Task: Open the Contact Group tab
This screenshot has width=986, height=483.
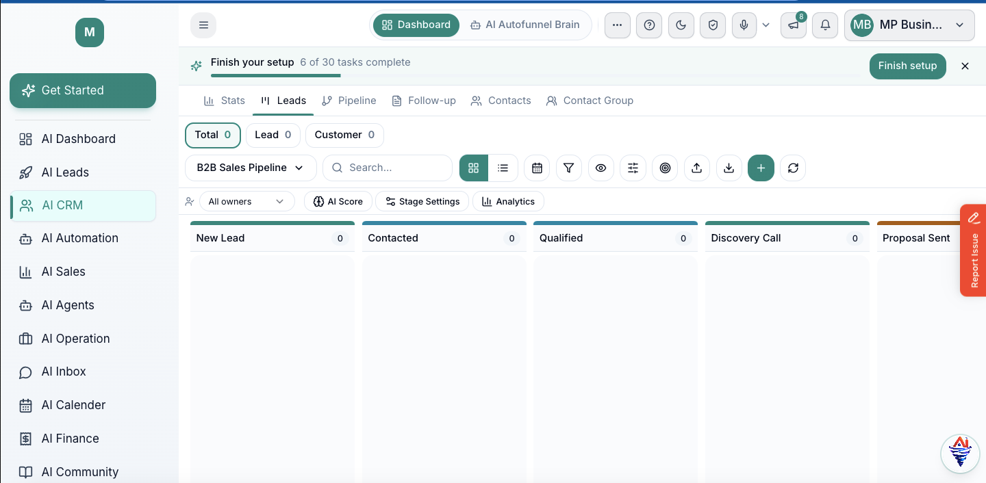Action: (x=590, y=101)
